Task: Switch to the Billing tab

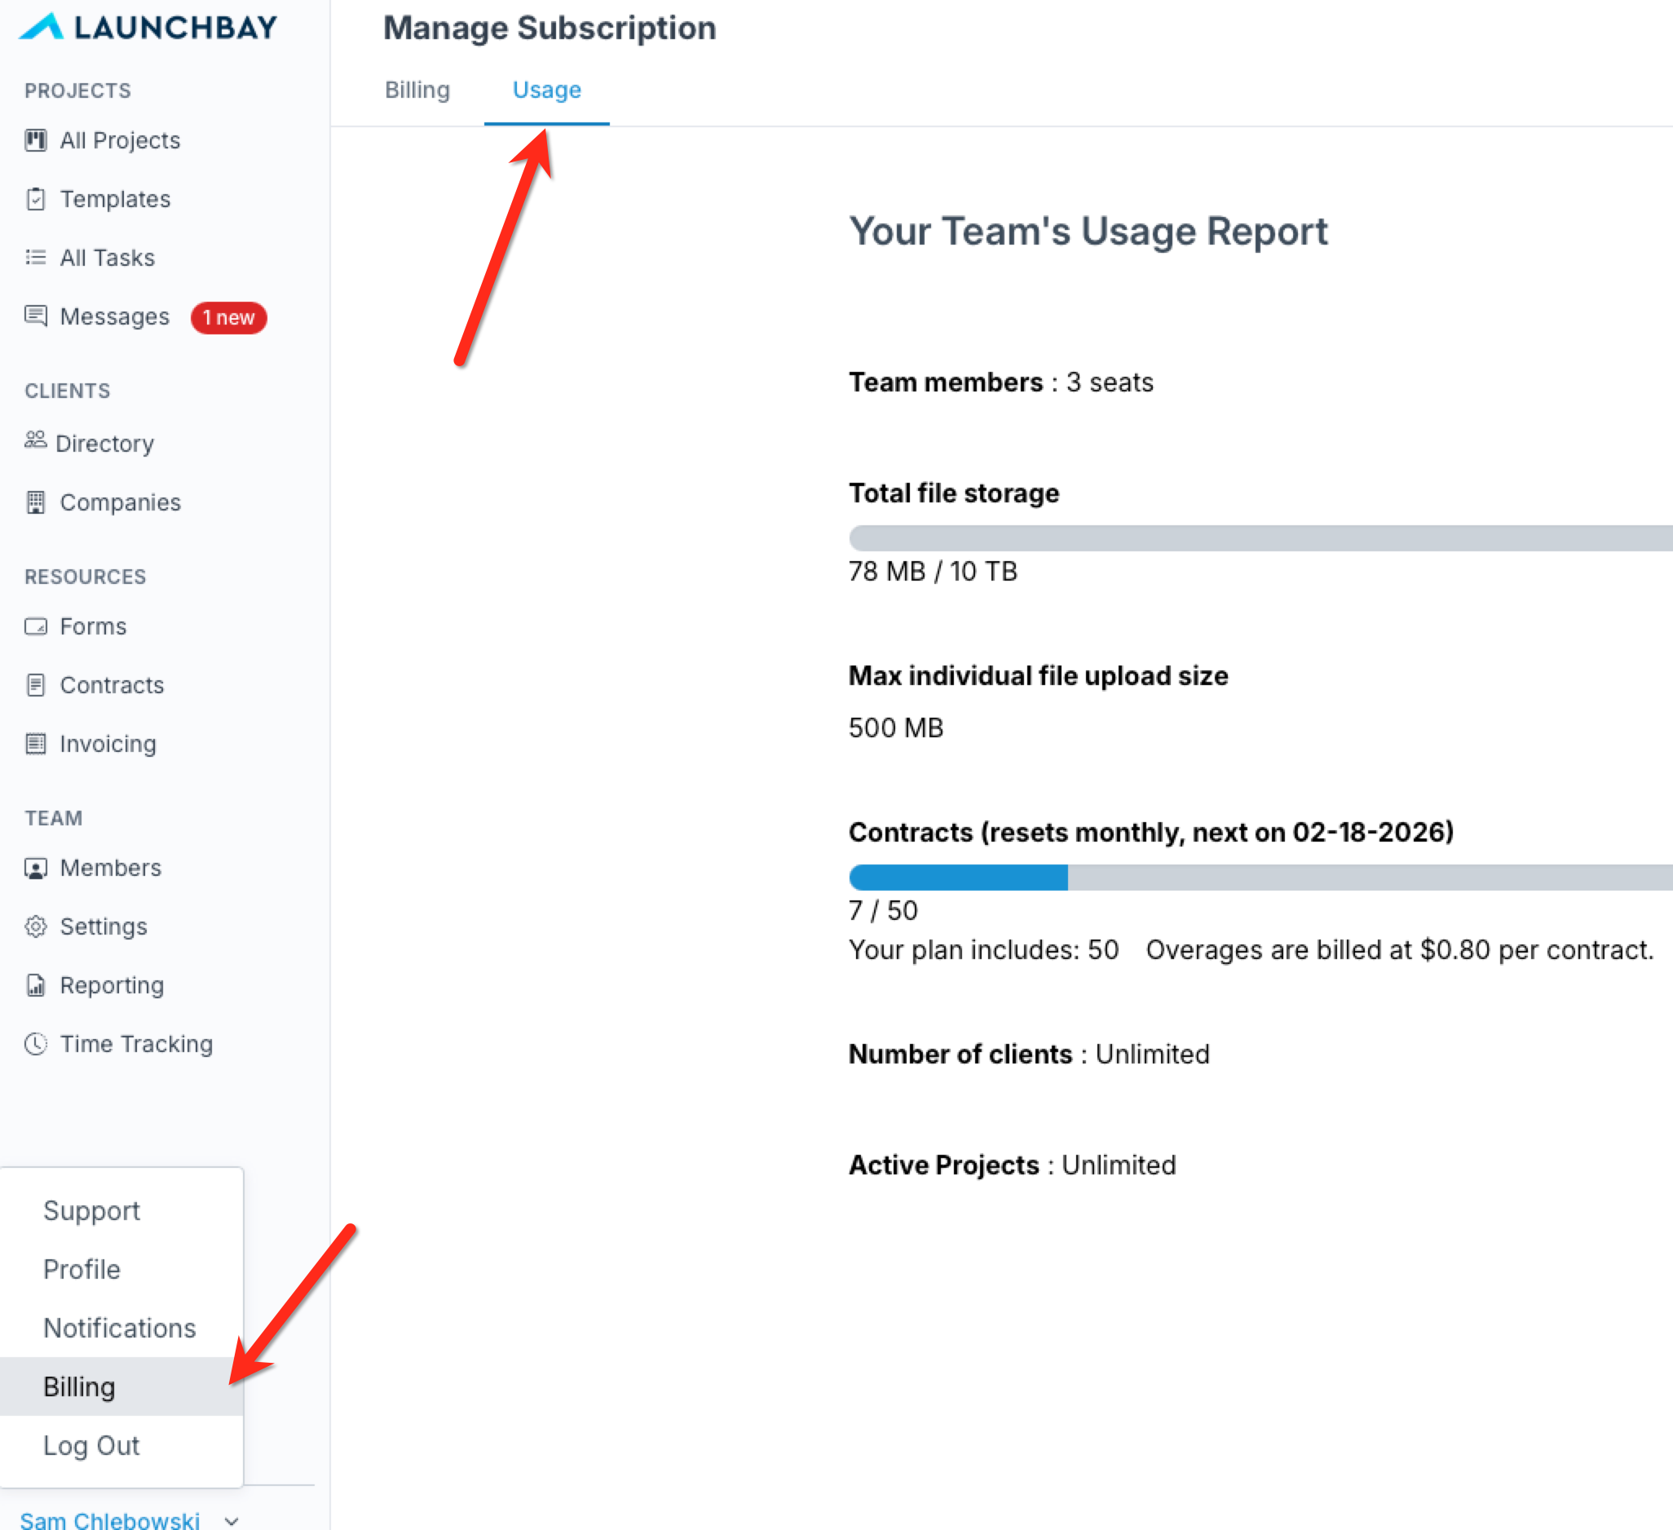Action: coord(417,90)
